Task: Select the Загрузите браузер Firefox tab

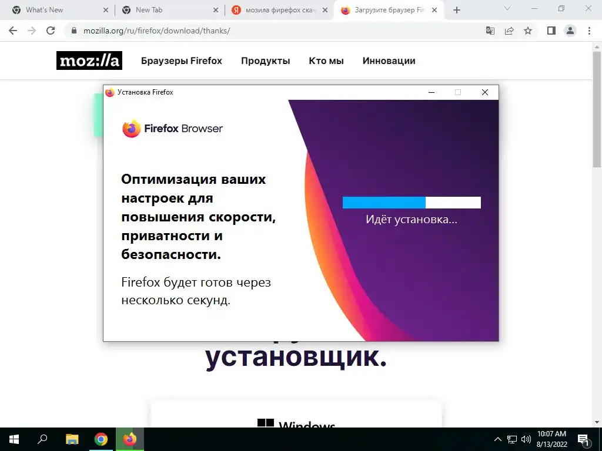Action: (x=390, y=11)
